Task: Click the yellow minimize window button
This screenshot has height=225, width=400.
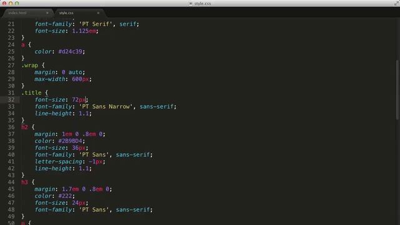Action: click(x=11, y=3)
